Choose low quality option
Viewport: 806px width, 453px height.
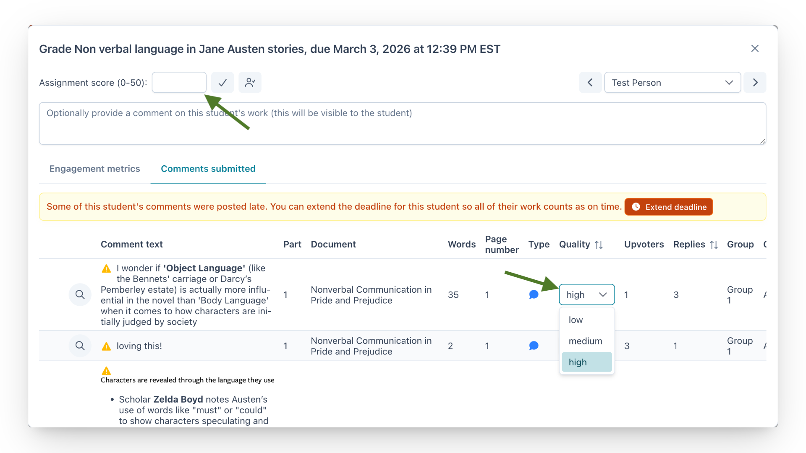click(587, 320)
